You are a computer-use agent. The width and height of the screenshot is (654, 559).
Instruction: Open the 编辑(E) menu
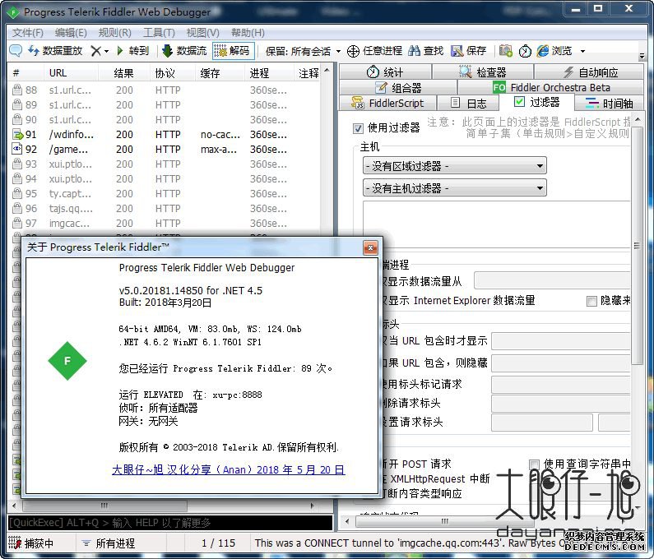[71, 33]
